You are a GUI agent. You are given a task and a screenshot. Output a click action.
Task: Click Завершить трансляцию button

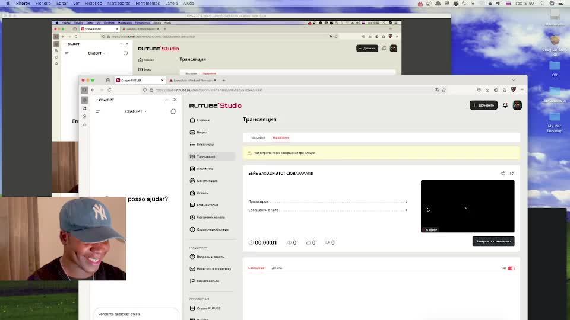pos(493,241)
